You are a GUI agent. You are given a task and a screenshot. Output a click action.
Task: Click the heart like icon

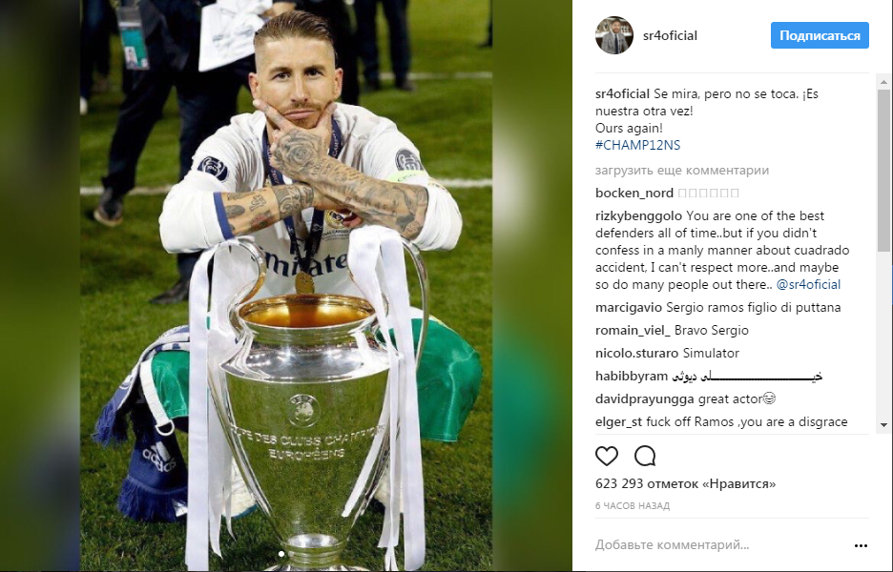coord(607,456)
